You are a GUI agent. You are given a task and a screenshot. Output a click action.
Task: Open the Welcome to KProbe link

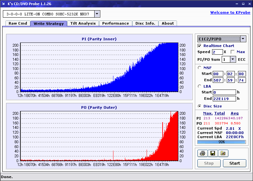coord(230,12)
